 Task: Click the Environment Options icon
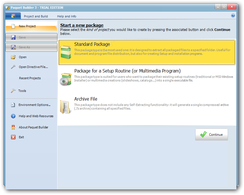click(13, 105)
